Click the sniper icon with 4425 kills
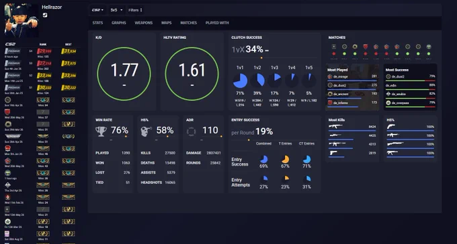Image resolution: width=457 pixels, height=244 pixels. [x=335, y=135]
